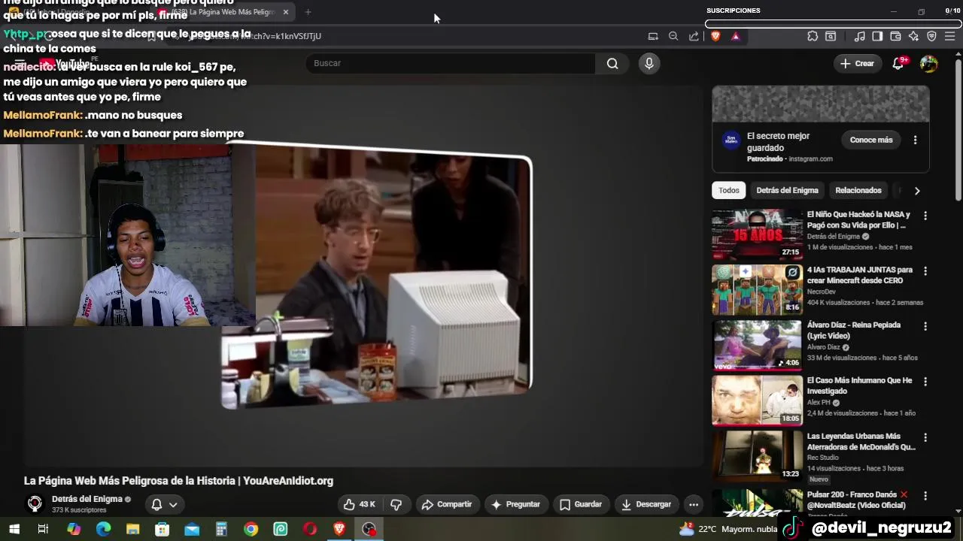Open Copilot from the taskbar
The width and height of the screenshot is (963, 541).
(x=74, y=529)
